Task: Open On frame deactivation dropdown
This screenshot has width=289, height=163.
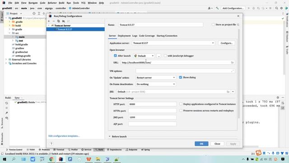Action: pyautogui.click(x=155, y=84)
